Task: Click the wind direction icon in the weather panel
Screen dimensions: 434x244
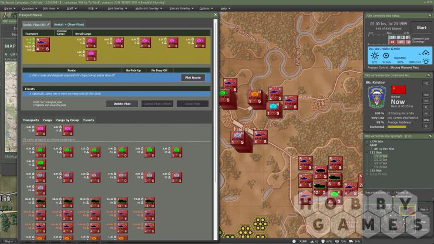Action: pyautogui.click(x=386, y=56)
